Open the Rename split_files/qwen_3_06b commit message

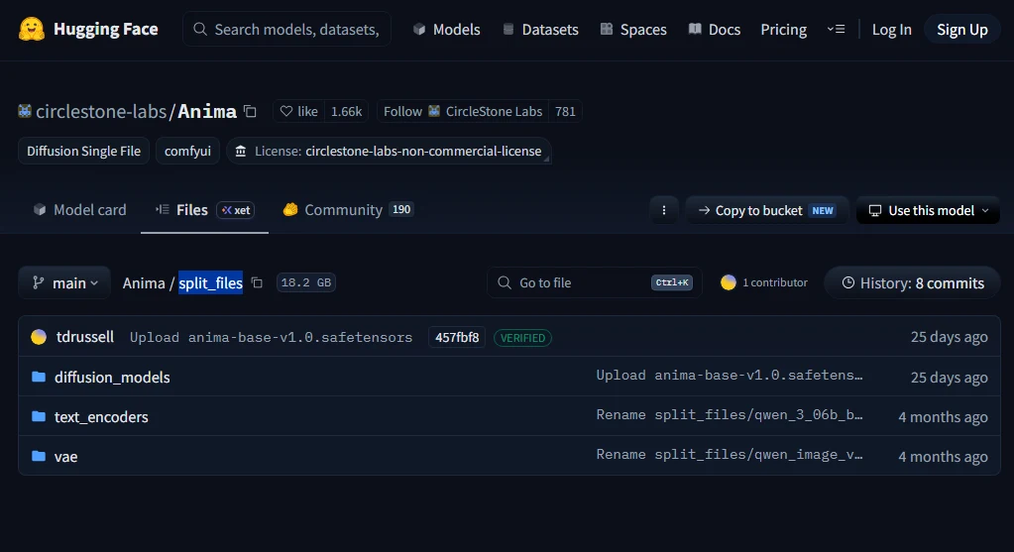pos(730,414)
